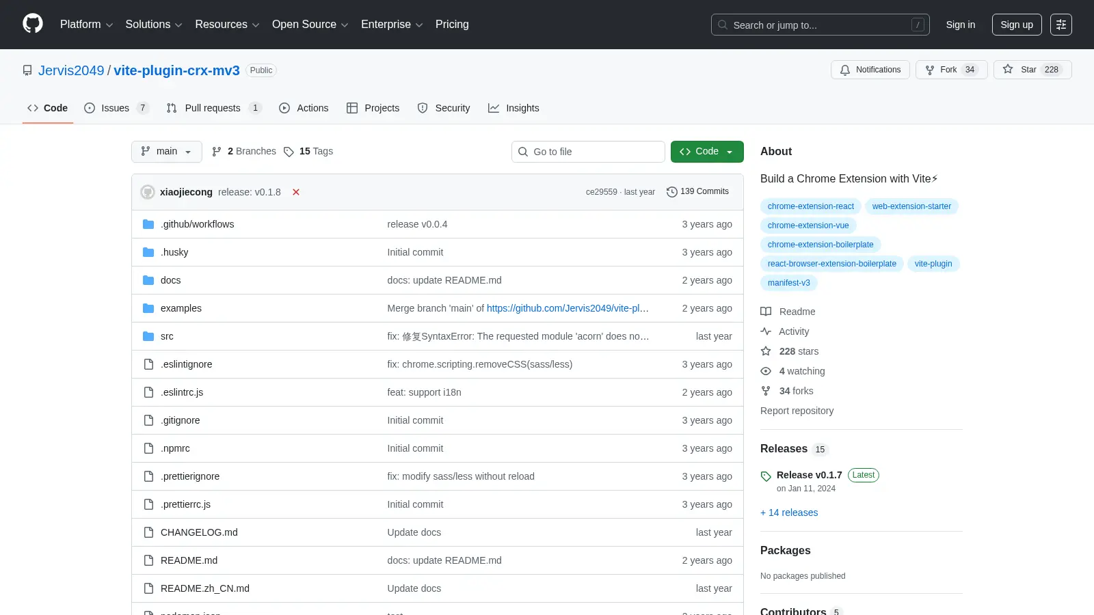Click the tag icon next to 15 Tags

(289, 152)
